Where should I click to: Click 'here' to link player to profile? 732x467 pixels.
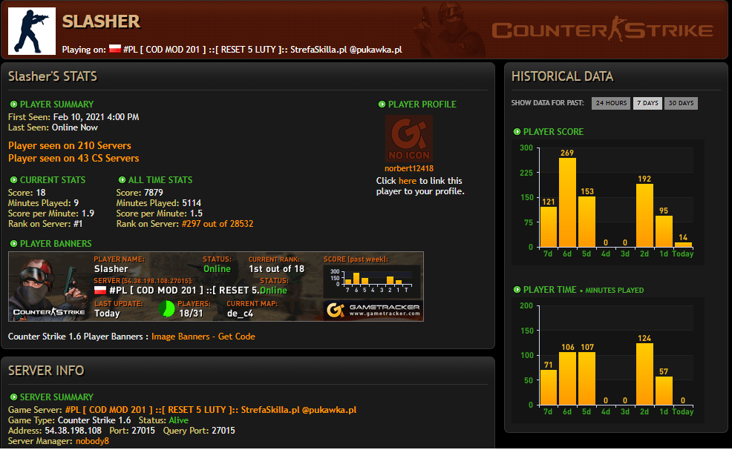[408, 181]
